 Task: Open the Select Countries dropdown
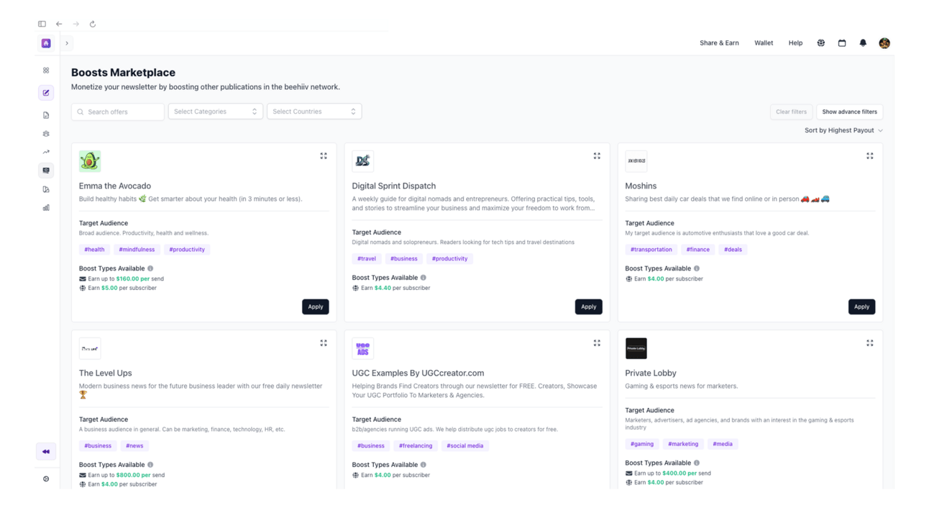pyautogui.click(x=314, y=112)
